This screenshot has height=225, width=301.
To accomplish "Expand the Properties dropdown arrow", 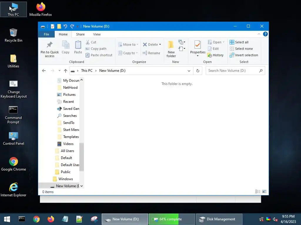I will coord(198,56).
